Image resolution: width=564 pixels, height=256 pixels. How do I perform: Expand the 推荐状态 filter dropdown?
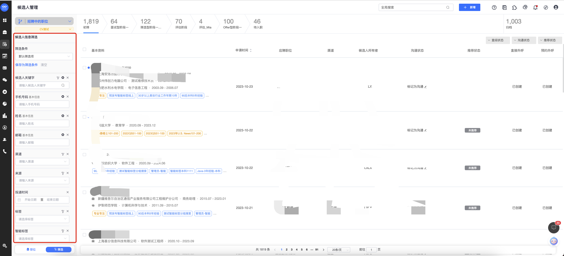click(550, 40)
